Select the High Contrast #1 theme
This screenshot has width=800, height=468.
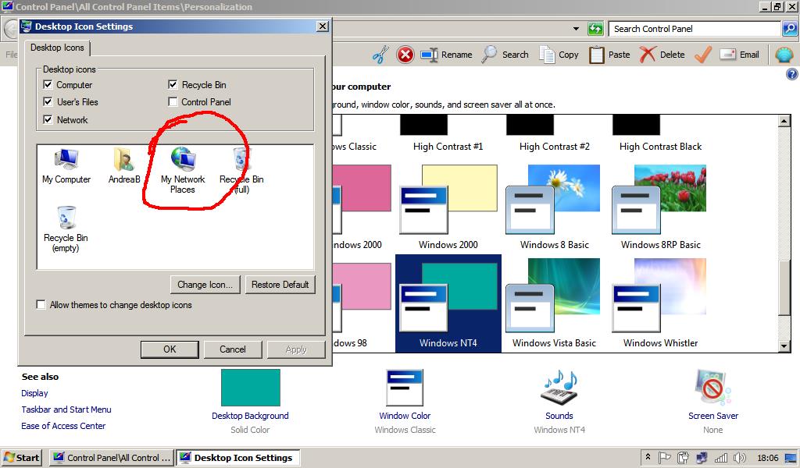pos(448,134)
